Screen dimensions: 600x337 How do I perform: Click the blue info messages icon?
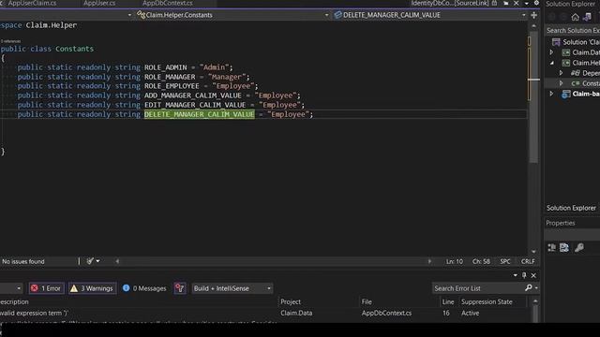click(x=126, y=288)
